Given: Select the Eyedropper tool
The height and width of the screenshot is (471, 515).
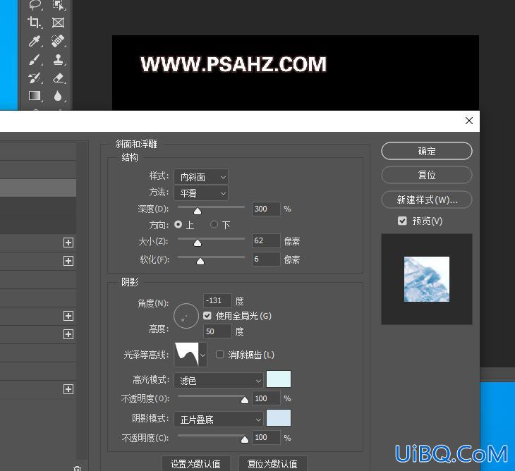Looking at the screenshot, I should click(x=34, y=42).
